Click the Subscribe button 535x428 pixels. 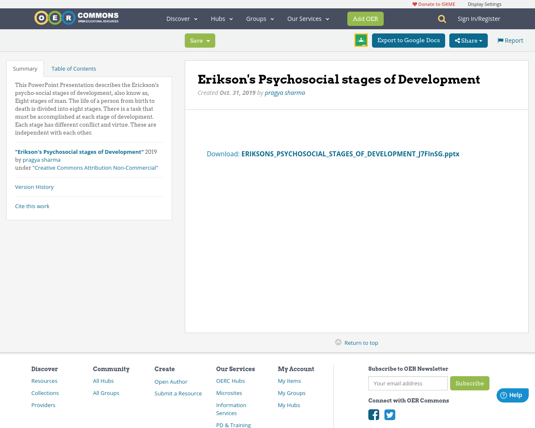(x=470, y=383)
